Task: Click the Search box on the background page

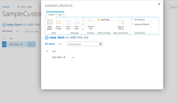Action: (x=173, y=7)
